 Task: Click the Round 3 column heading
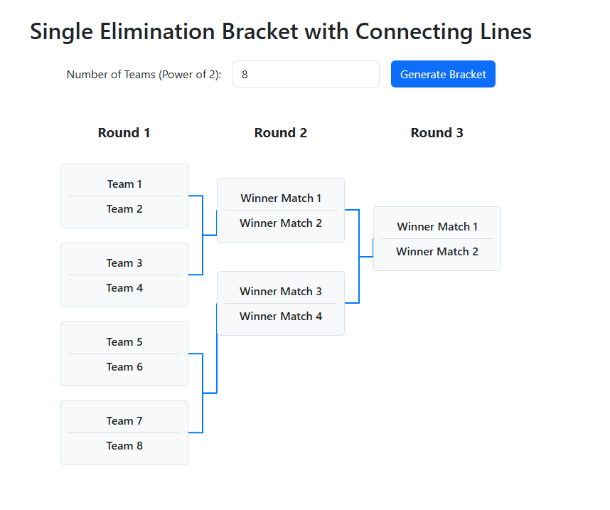pyautogui.click(x=437, y=132)
